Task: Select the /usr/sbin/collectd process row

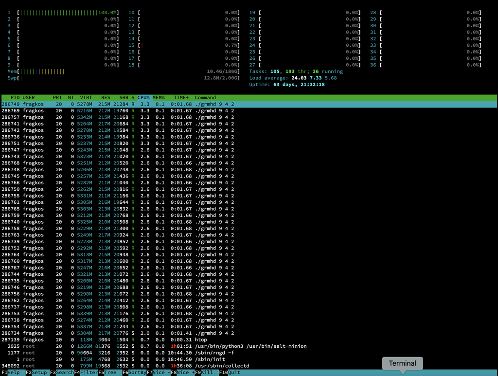Action: (x=249, y=366)
